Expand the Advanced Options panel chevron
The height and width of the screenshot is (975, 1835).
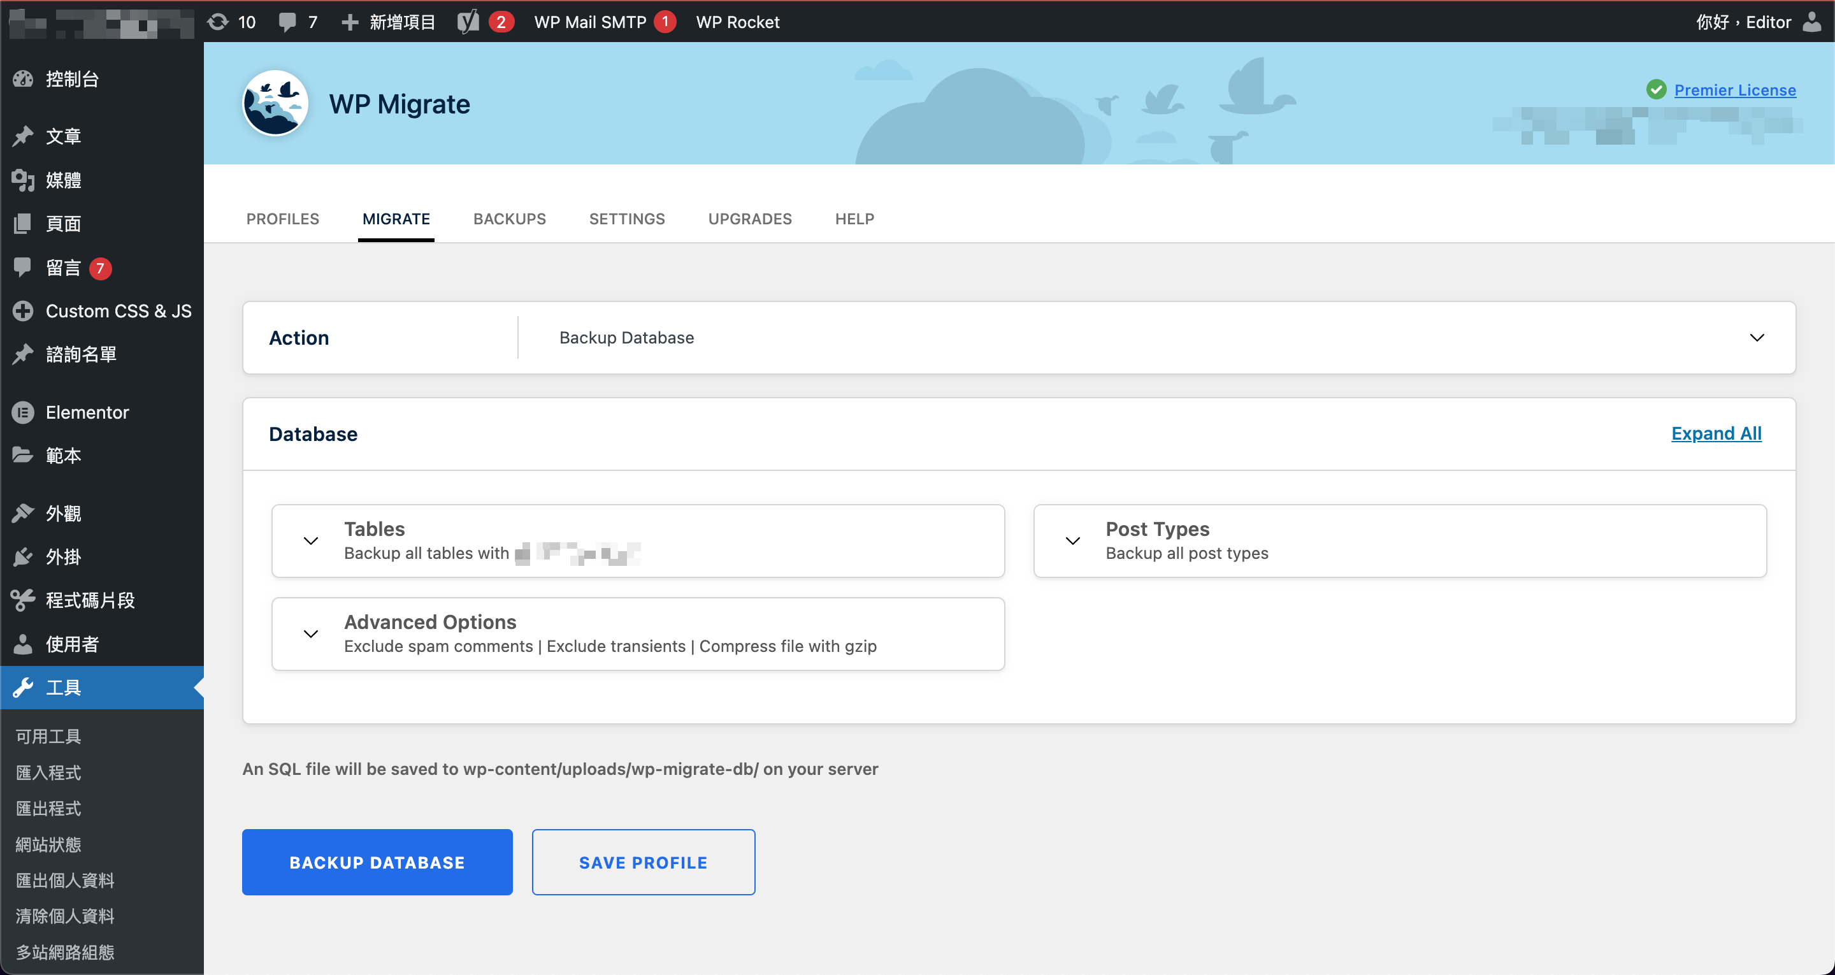(x=310, y=633)
